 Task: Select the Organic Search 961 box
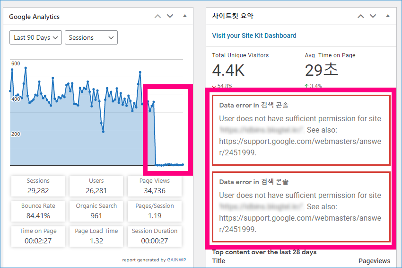pos(96,211)
